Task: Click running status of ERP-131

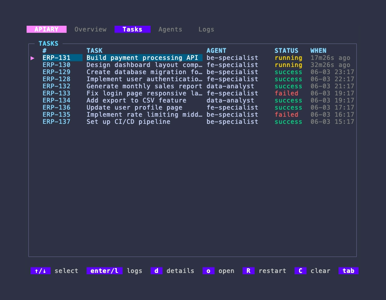Action: tap(288, 58)
